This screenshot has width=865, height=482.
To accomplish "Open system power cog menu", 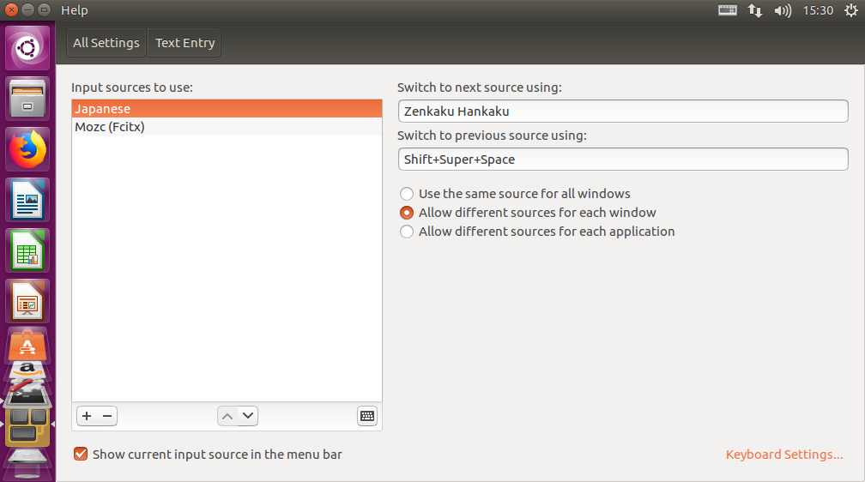I will click(851, 10).
